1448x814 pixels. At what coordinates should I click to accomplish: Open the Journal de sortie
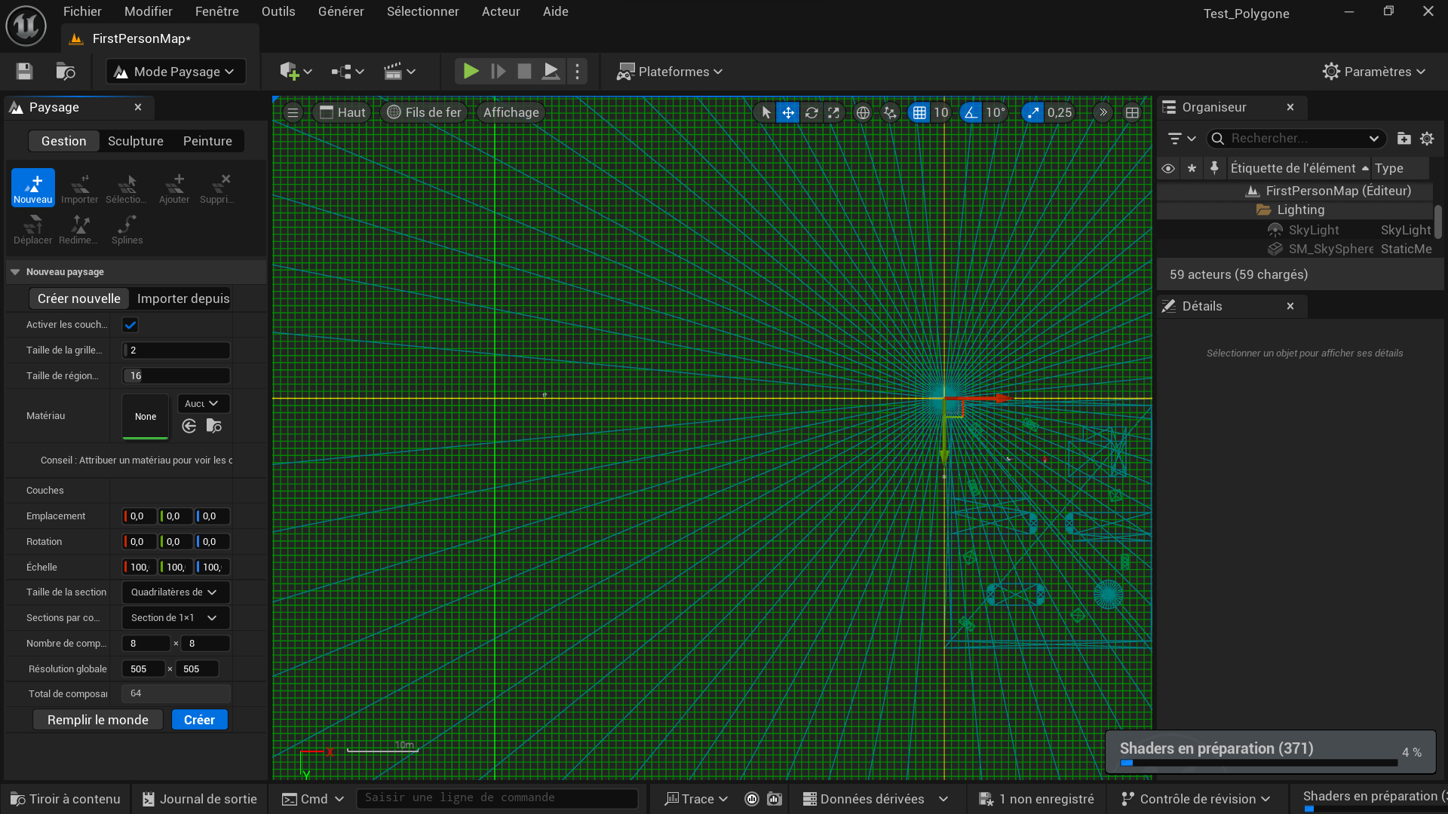tap(200, 799)
